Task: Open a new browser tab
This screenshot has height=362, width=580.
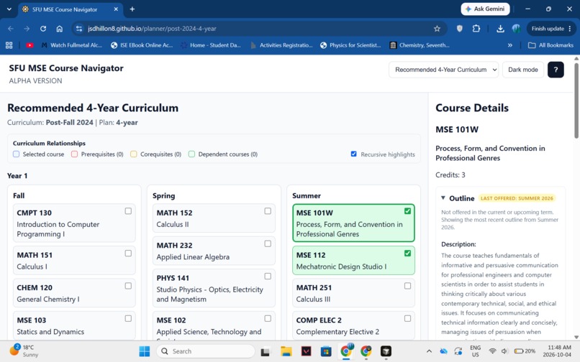Action: tap(132, 9)
